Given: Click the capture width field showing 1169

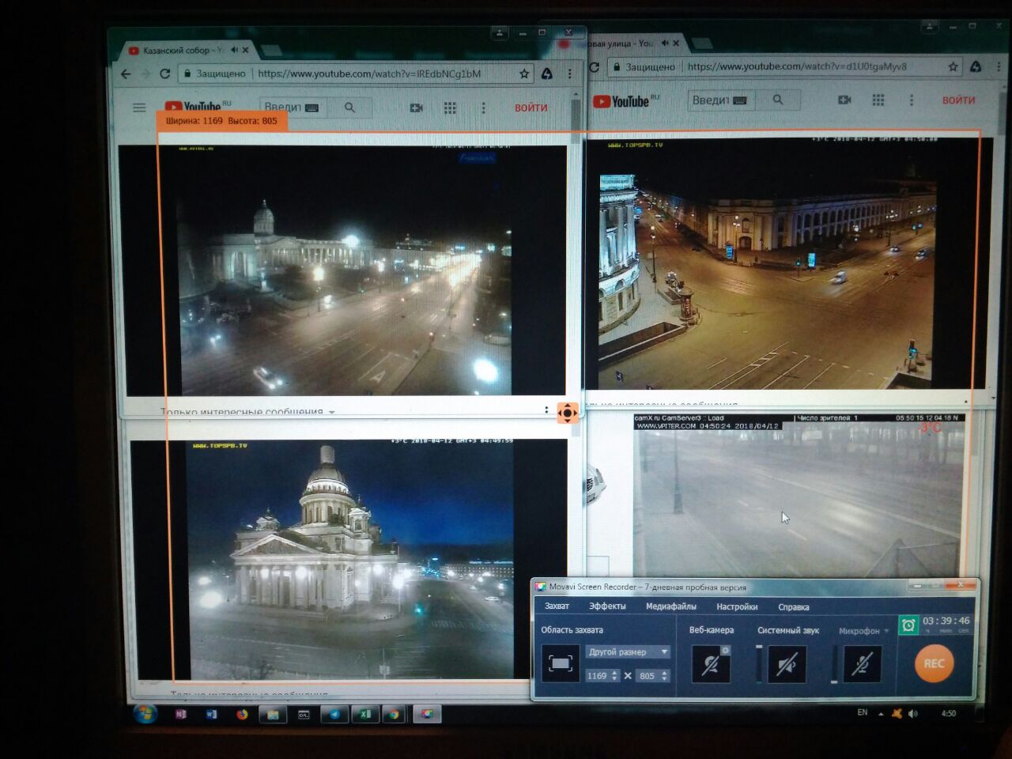Looking at the screenshot, I should click(597, 676).
